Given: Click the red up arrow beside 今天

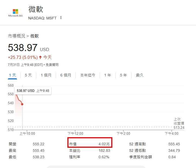Looking at the screenshot, I should coord(40,57).
